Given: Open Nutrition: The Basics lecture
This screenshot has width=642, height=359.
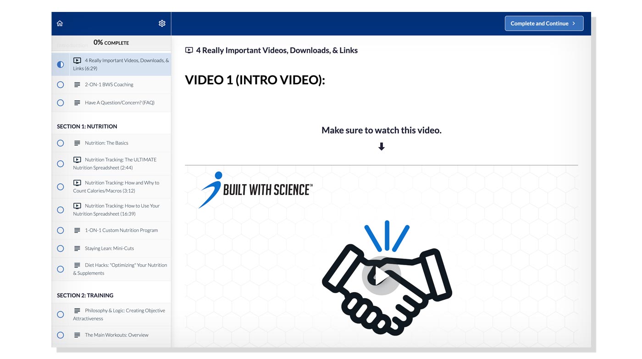Looking at the screenshot, I should tap(111, 143).
